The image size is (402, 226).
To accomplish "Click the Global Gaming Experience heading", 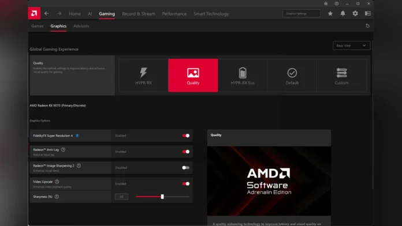I will tap(54, 49).
